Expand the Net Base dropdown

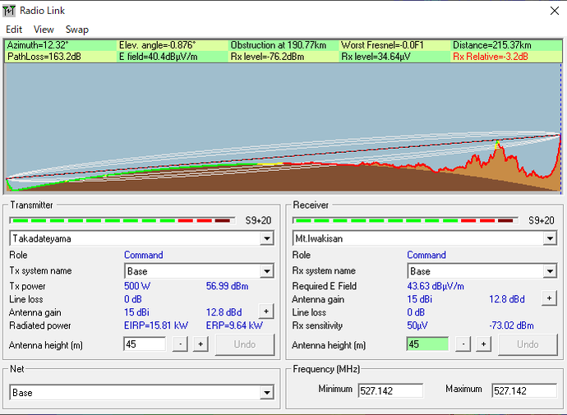point(267,393)
